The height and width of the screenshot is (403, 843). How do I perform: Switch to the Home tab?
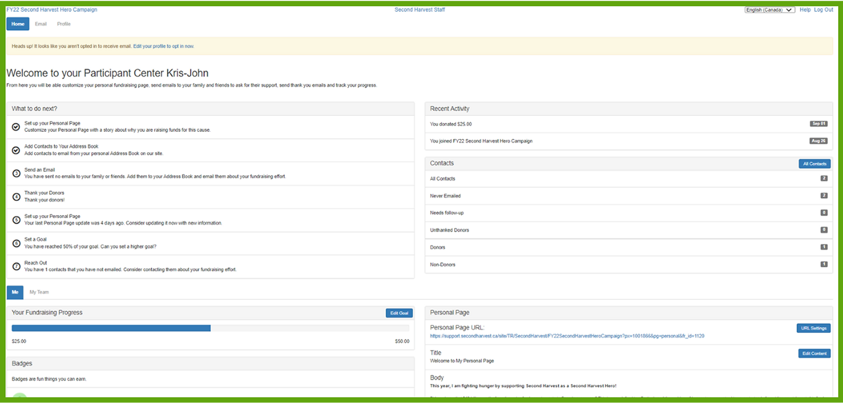(x=18, y=24)
